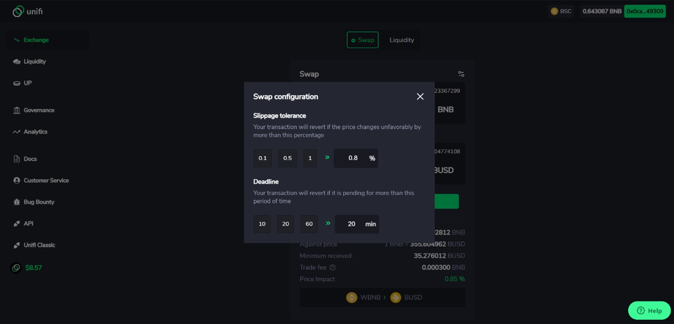Switch to the Liquidity tab at top
The image size is (674, 324).
click(402, 40)
